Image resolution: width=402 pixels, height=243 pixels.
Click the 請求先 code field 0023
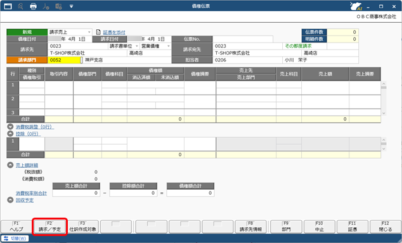click(x=78, y=46)
